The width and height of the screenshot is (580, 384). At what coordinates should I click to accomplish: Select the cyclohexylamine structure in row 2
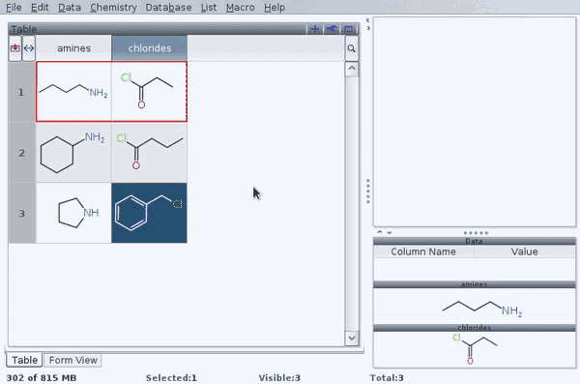click(73, 153)
